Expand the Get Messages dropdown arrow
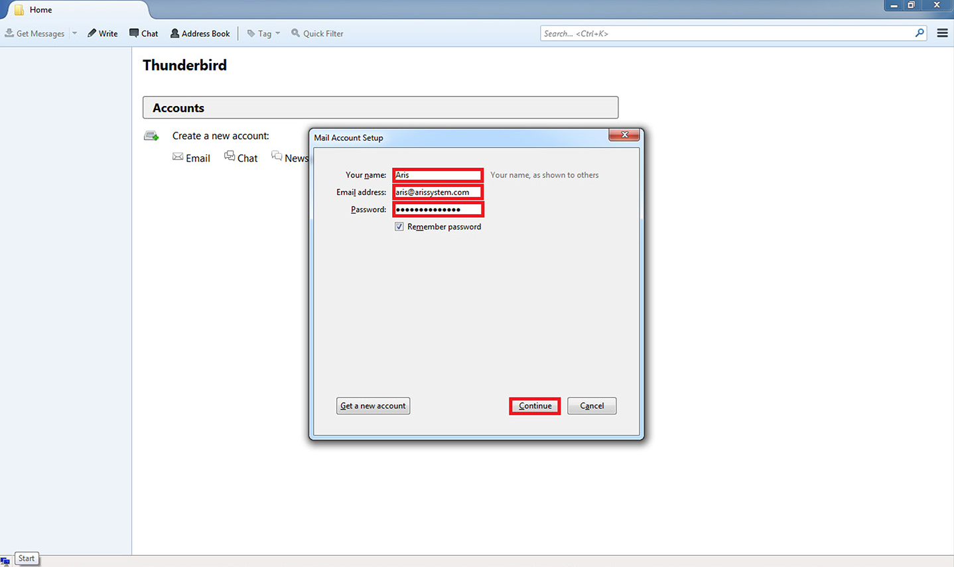This screenshot has height=567, width=954. click(x=74, y=33)
